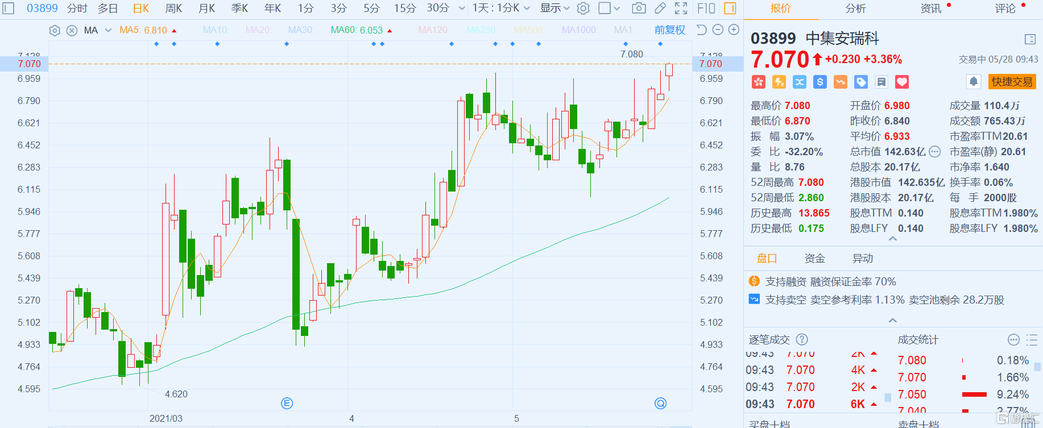Toggle the right side panel icon
This screenshot has width=1043, height=428.
click(730, 8)
